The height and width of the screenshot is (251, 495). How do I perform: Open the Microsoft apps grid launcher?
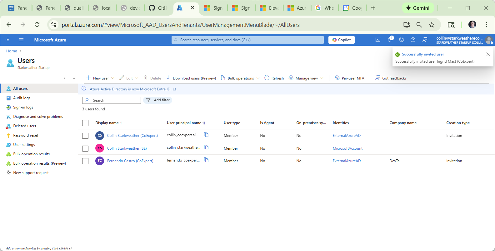(x=7, y=40)
